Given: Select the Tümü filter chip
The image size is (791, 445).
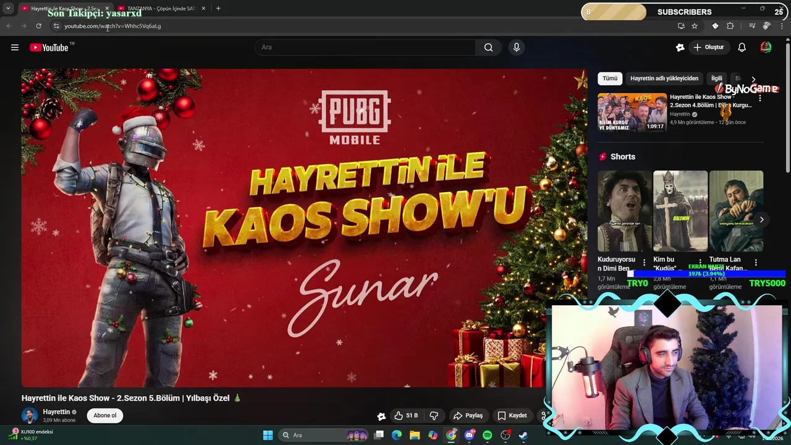Looking at the screenshot, I should pos(610,78).
